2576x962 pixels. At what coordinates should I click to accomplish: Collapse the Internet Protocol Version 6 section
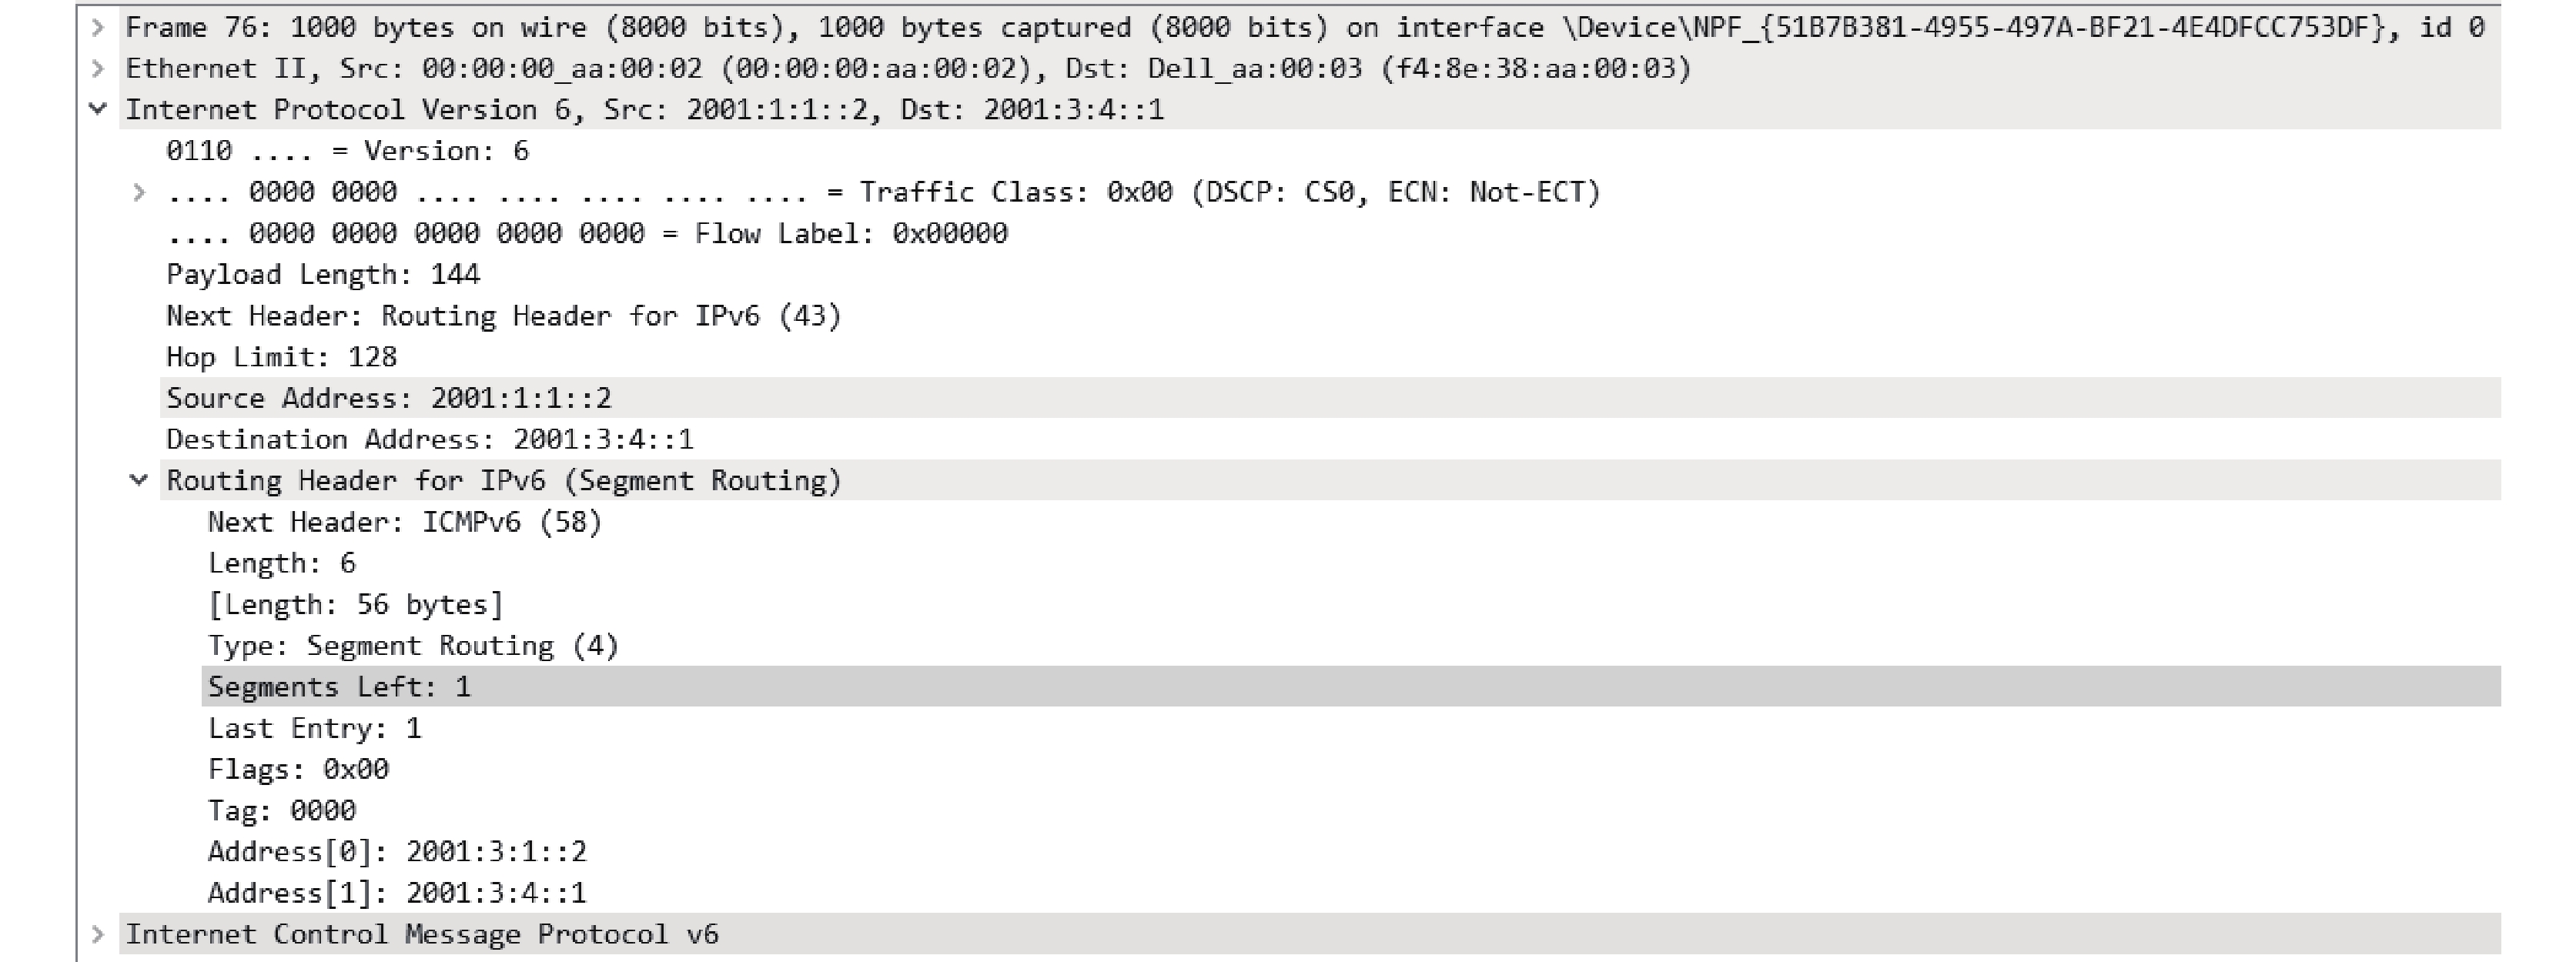point(98,109)
